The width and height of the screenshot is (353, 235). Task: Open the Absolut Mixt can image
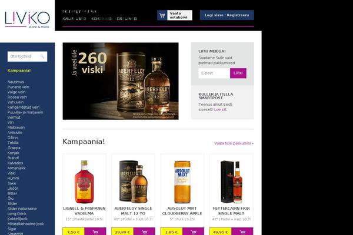pyautogui.click(x=182, y=182)
